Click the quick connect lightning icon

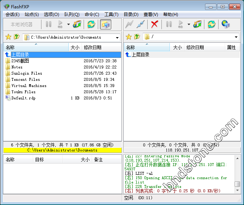point(129,24)
